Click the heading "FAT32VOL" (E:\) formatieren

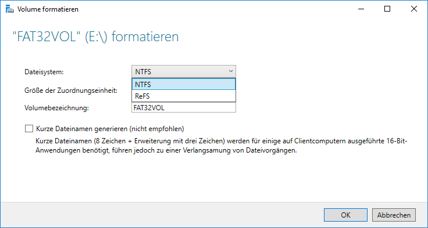coord(95,37)
